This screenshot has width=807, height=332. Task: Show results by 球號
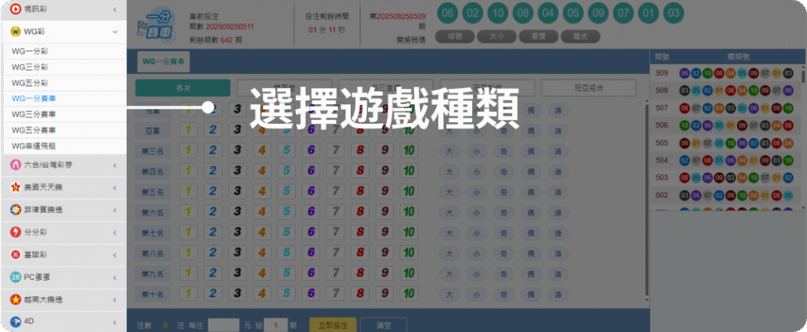coord(455,36)
